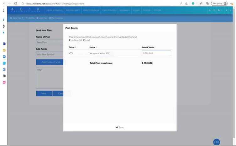This screenshot has width=236, height=146.
Task: Click Load Plan in the toolbar
Action: click(x=42, y=18)
